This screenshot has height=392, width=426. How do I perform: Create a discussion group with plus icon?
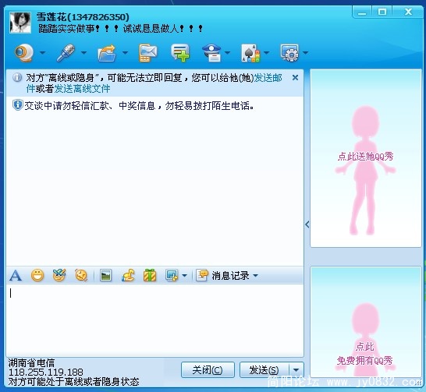click(x=180, y=53)
